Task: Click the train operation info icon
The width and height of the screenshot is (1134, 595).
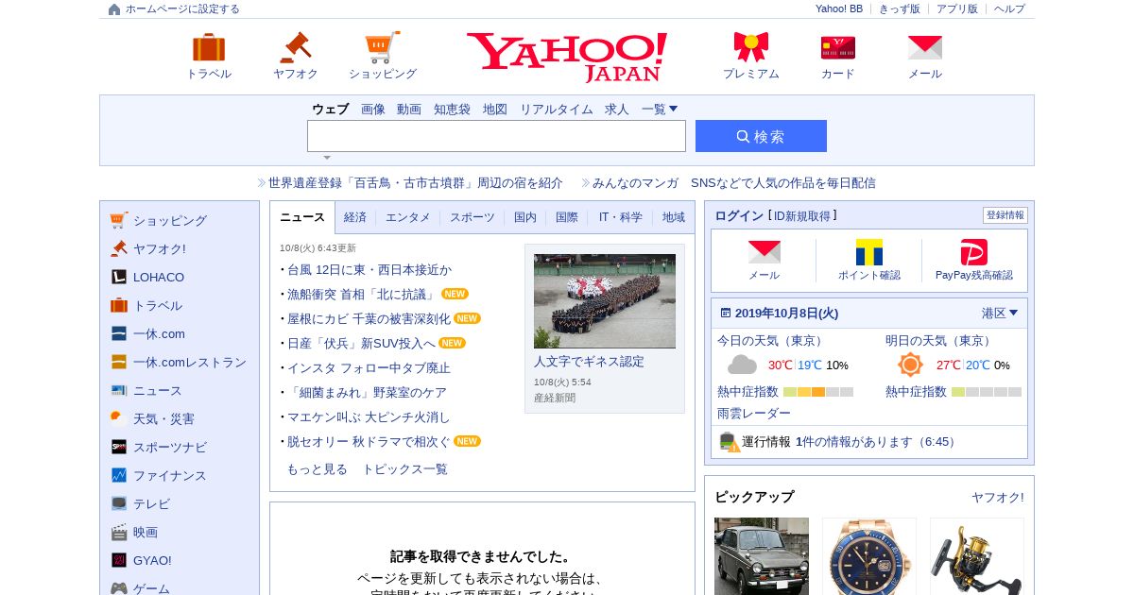Action: tap(729, 441)
